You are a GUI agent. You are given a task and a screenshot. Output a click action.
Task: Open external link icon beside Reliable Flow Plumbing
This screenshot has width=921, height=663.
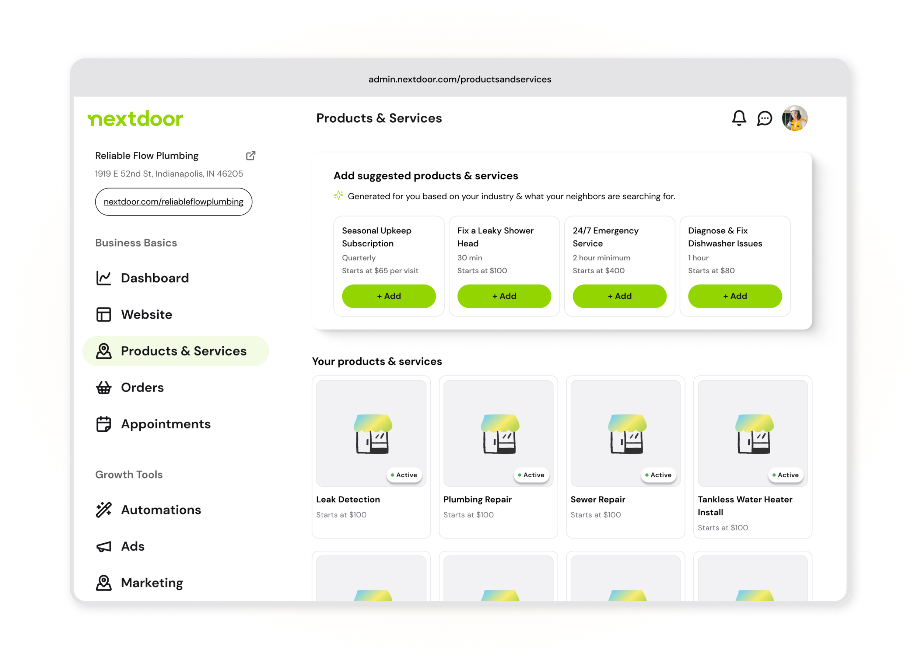click(251, 155)
